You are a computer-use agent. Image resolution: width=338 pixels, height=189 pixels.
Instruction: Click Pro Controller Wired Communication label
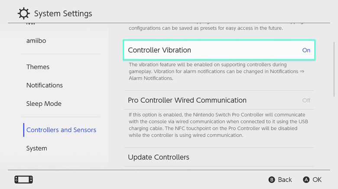tap(187, 100)
